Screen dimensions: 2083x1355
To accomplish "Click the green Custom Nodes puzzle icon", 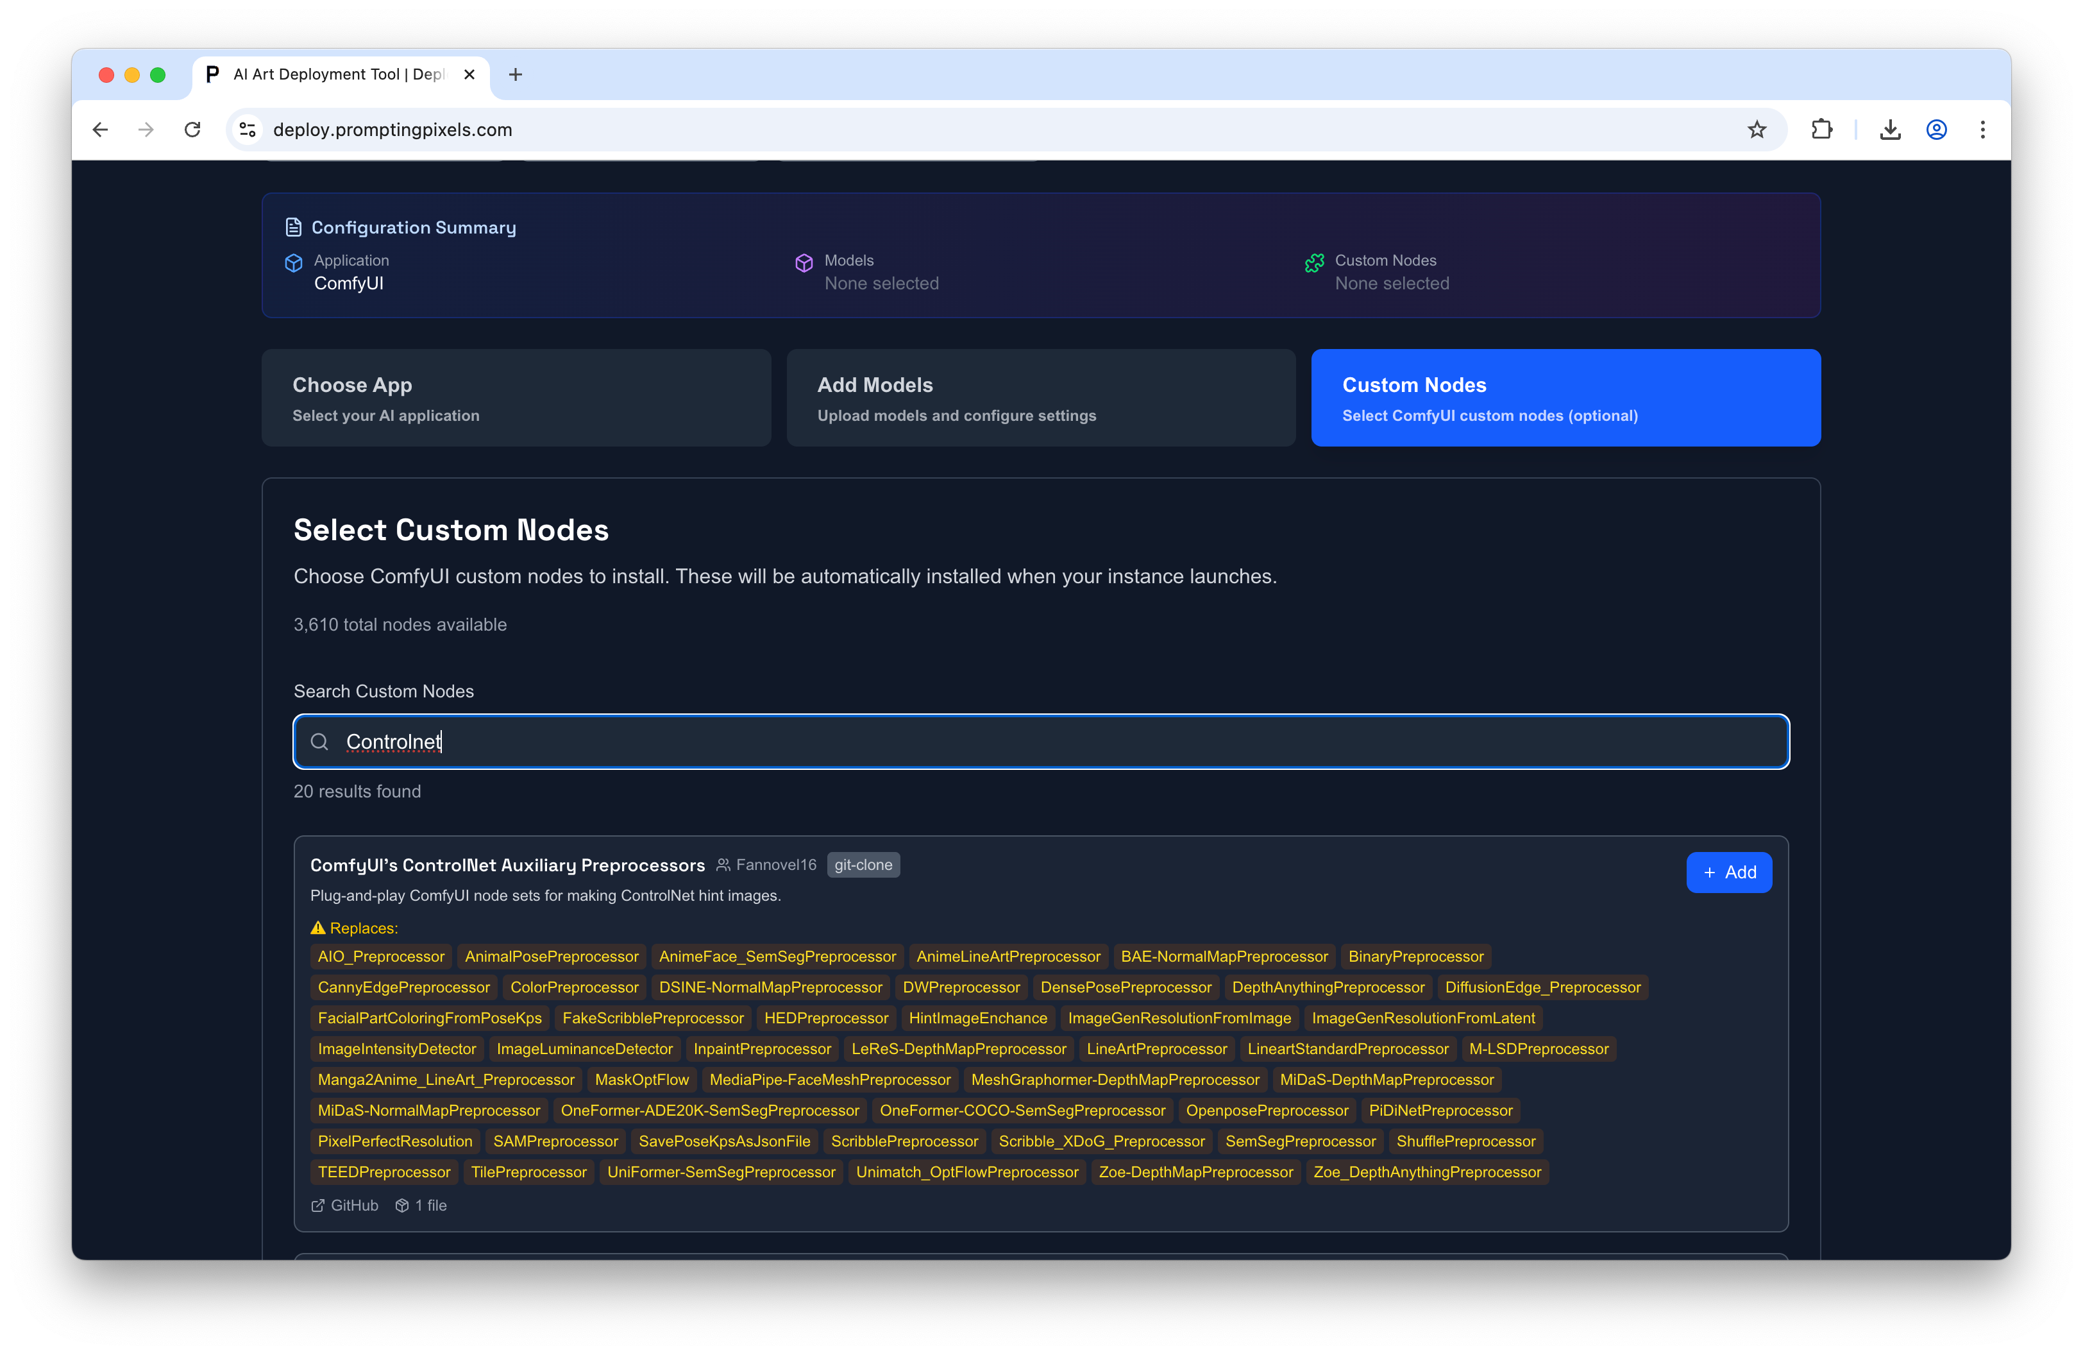I will click(x=1315, y=262).
